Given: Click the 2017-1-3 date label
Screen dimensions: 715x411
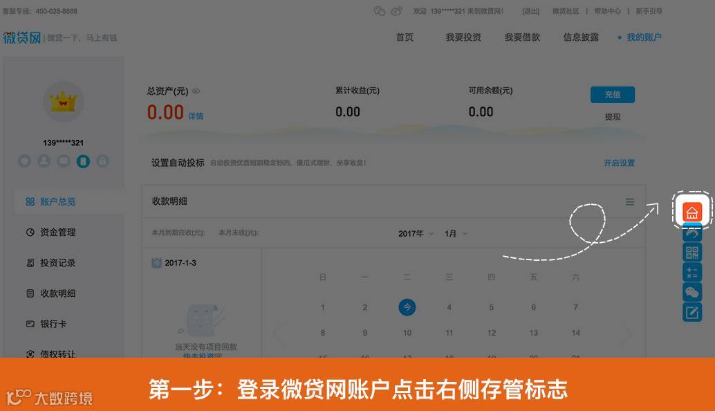Looking at the screenshot, I should pyautogui.click(x=180, y=263).
